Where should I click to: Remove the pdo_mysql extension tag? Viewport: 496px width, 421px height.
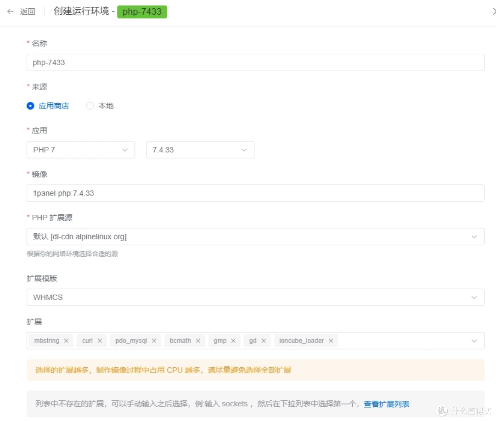[154, 341]
